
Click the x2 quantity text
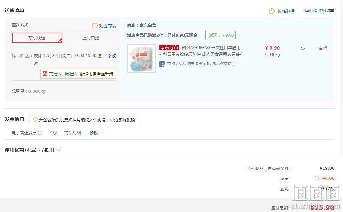[x=303, y=48]
